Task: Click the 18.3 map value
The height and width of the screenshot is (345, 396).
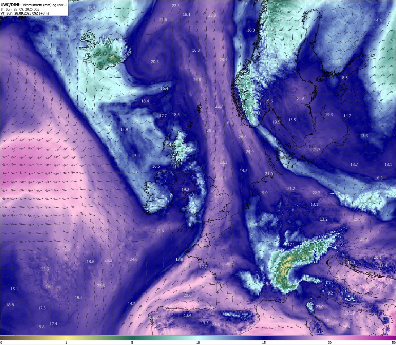Action: pos(379,178)
